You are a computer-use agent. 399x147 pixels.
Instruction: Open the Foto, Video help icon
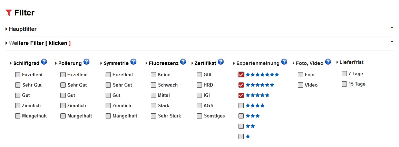point(328,62)
